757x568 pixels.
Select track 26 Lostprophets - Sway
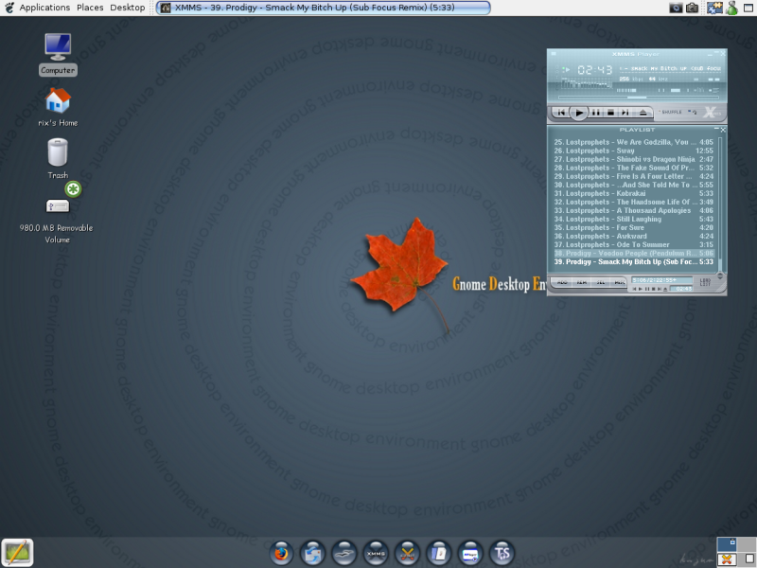click(x=633, y=151)
